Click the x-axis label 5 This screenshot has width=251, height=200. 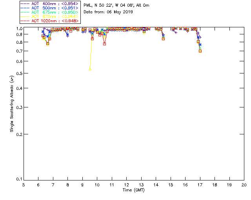tap(24, 185)
